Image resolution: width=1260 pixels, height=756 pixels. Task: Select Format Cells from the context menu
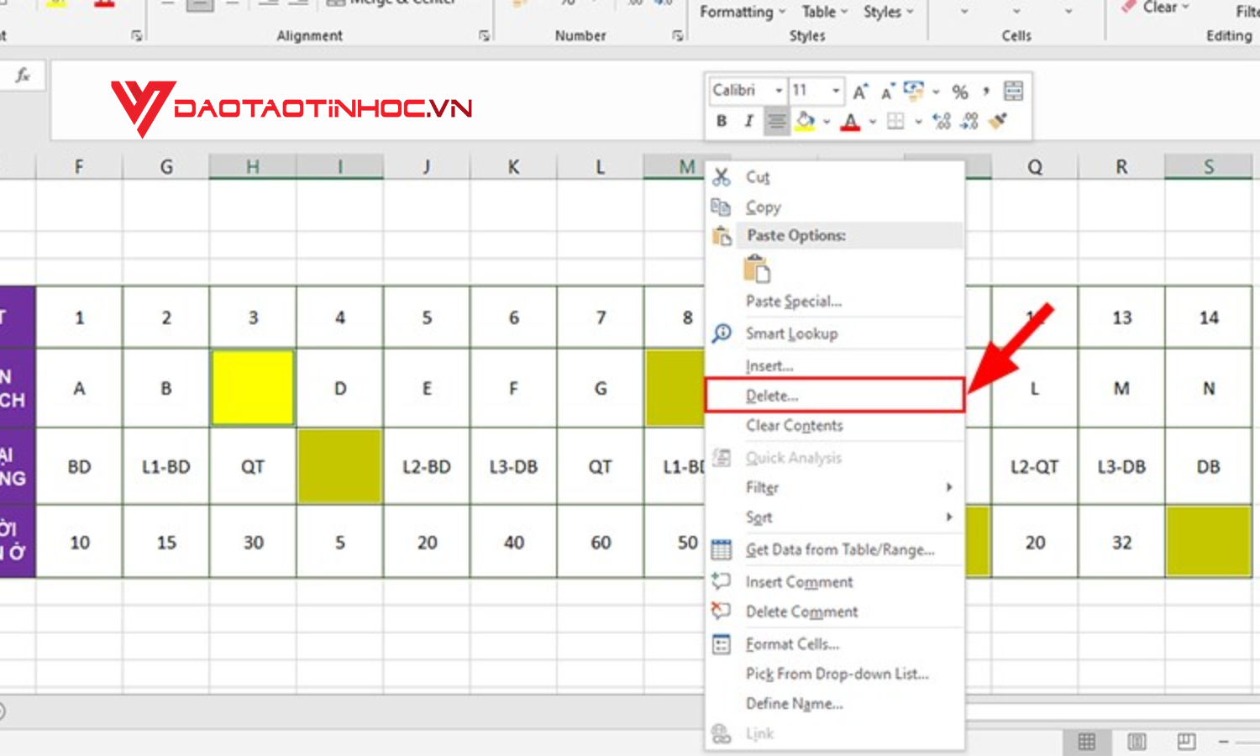click(x=791, y=643)
